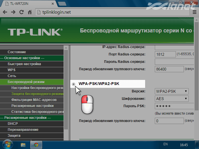Open the Перенаправление menu item
Viewport: 199px width, 149px height.
coord(32,130)
